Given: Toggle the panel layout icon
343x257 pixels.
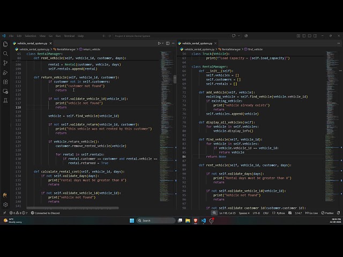Looking at the screenshot, I should coord(310,36).
